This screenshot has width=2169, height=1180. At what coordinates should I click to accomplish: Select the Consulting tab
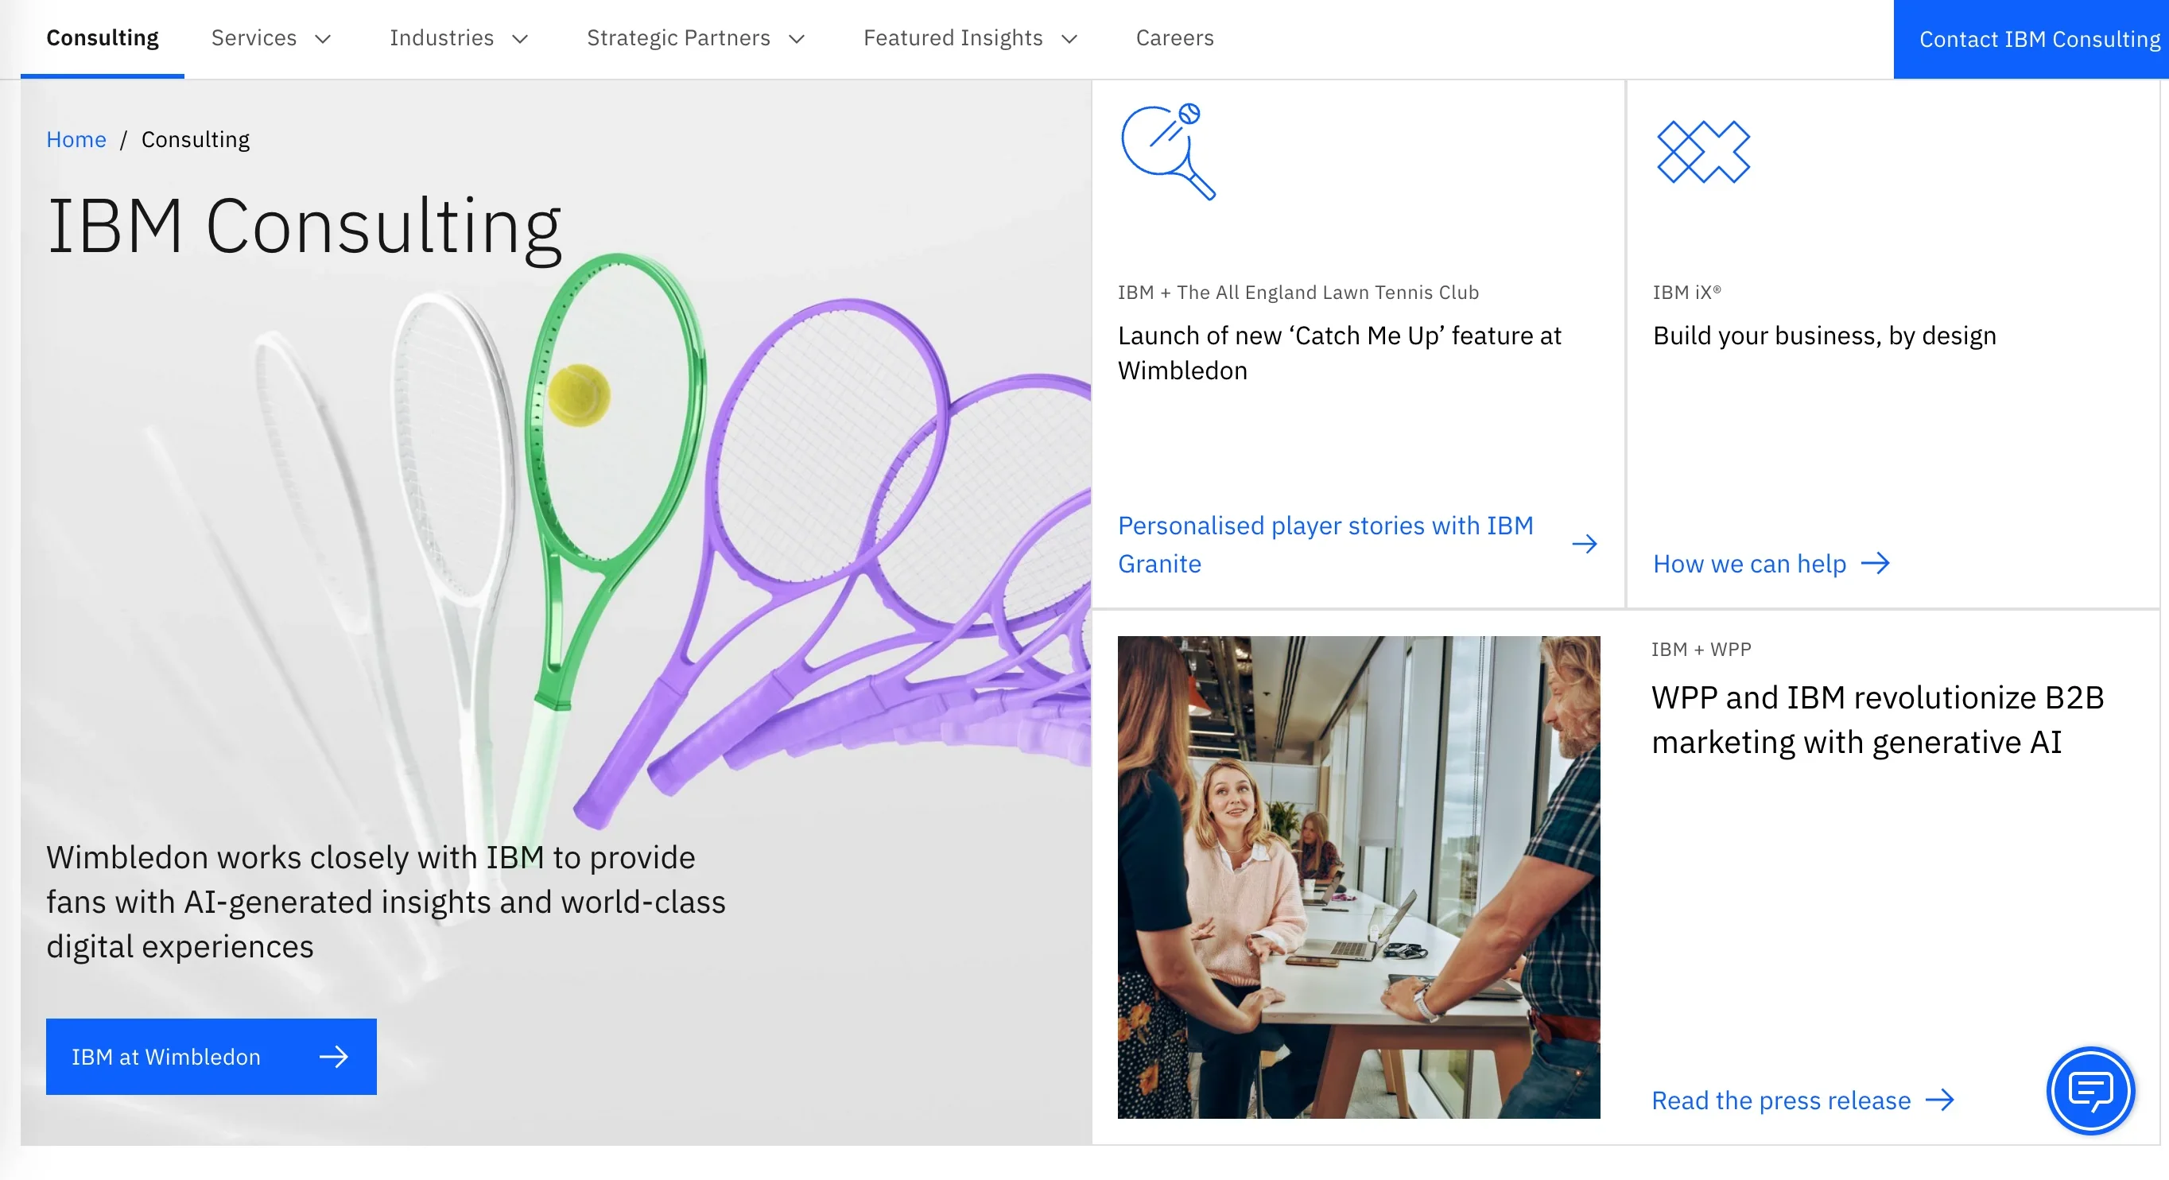103,39
